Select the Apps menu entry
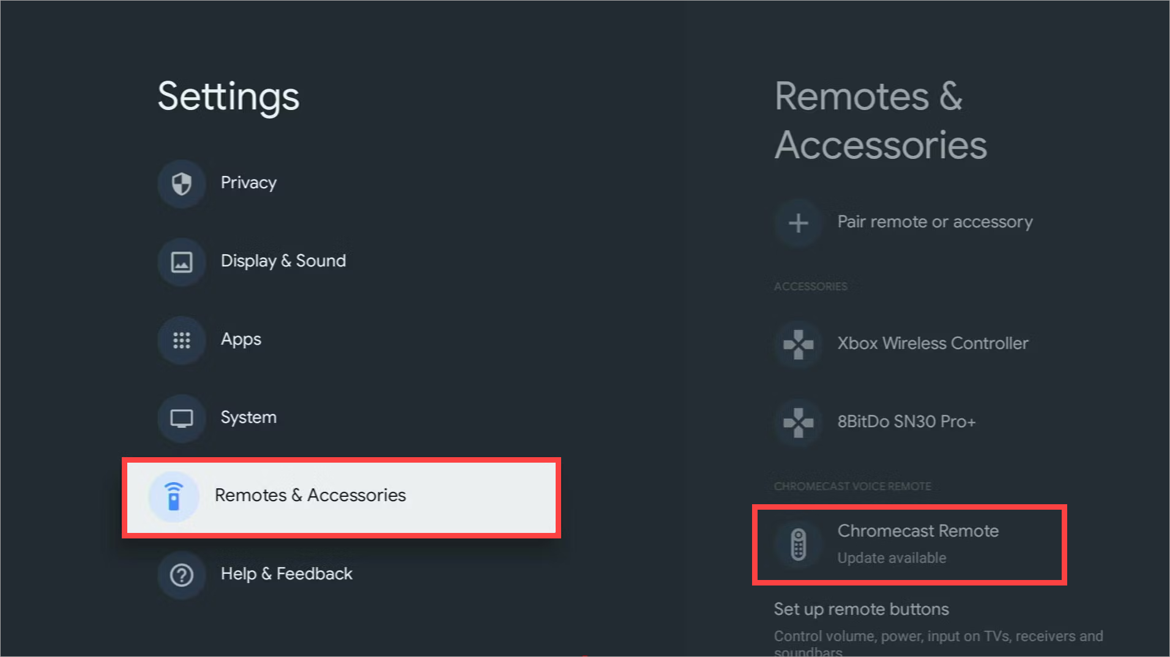1170x657 pixels. (x=240, y=340)
